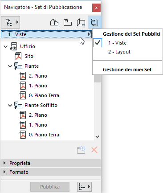The image size is (163, 193).
Task: Click the tree scrollbar down arrow
Action: [x=98, y=137]
